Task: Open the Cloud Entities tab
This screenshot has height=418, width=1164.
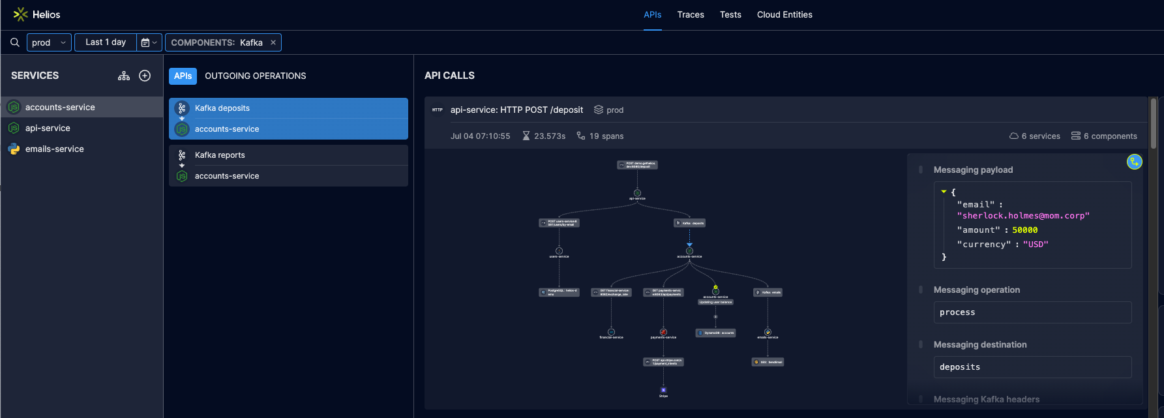Action: (x=784, y=14)
